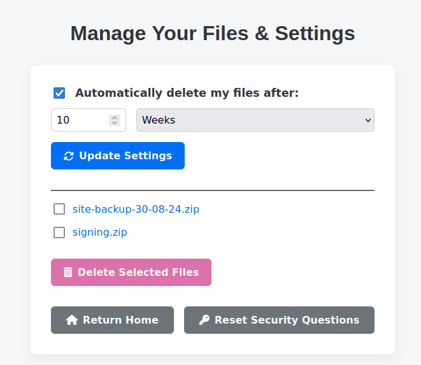Increase the number with the up stepper arrow
Viewport: 421px width, 365px height.
[114, 117]
